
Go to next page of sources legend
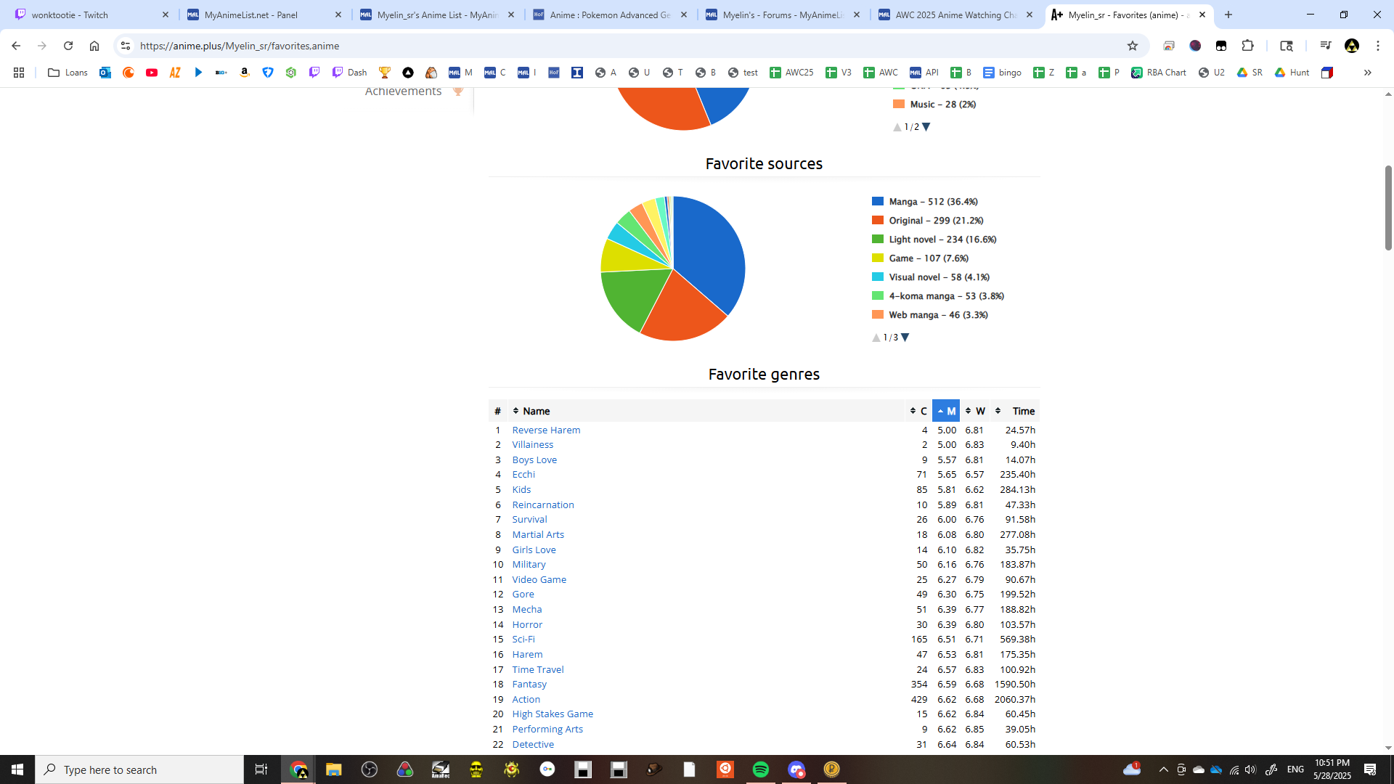pos(905,338)
